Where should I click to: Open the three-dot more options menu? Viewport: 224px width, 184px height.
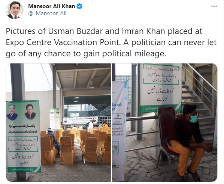click(214, 6)
